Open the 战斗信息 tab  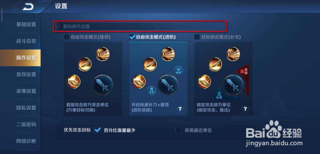26,41
